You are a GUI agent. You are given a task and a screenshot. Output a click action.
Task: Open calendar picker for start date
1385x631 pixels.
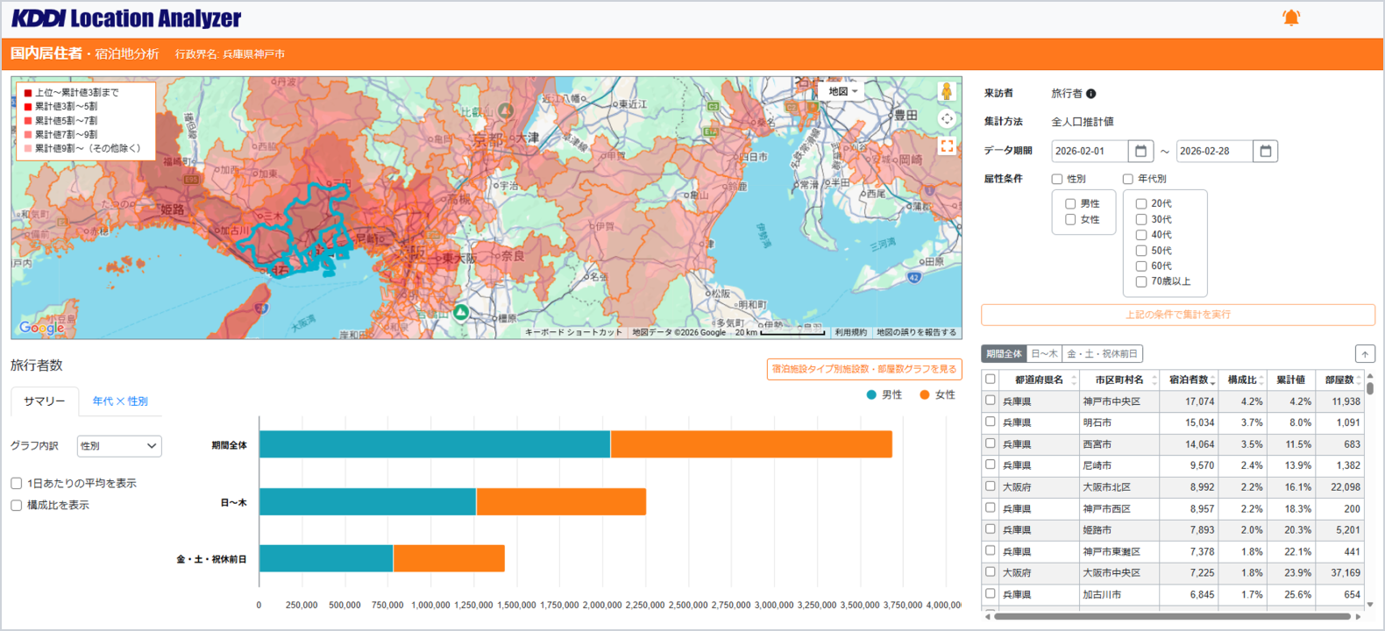click(1140, 151)
